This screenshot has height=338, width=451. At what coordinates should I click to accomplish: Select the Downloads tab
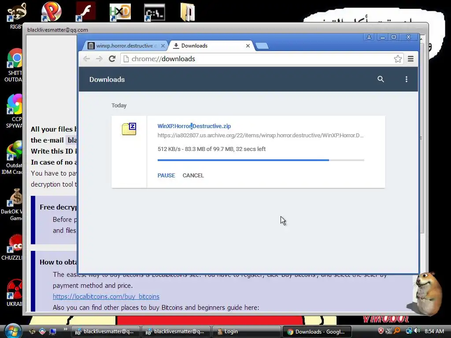coord(211,46)
